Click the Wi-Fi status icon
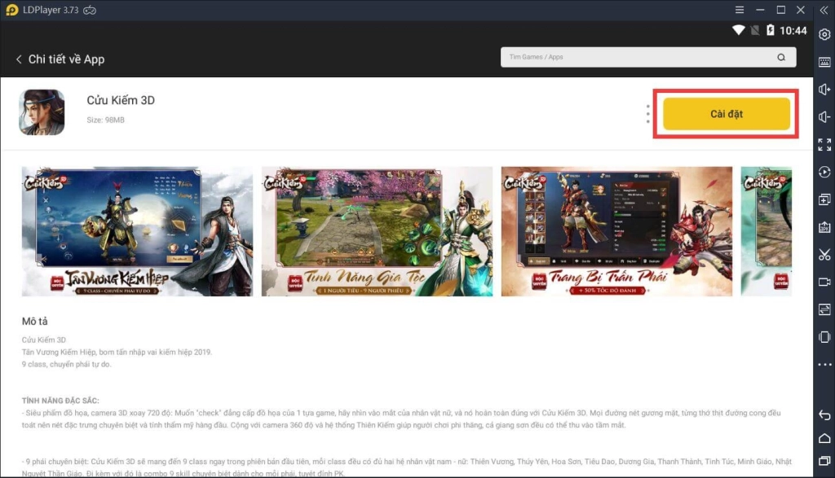This screenshot has height=478, width=835. [738, 30]
